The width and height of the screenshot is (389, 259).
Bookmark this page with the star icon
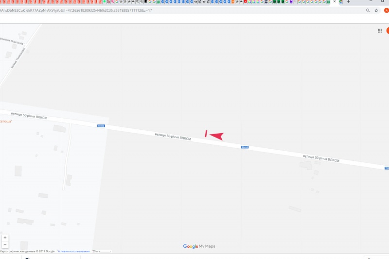click(x=376, y=10)
